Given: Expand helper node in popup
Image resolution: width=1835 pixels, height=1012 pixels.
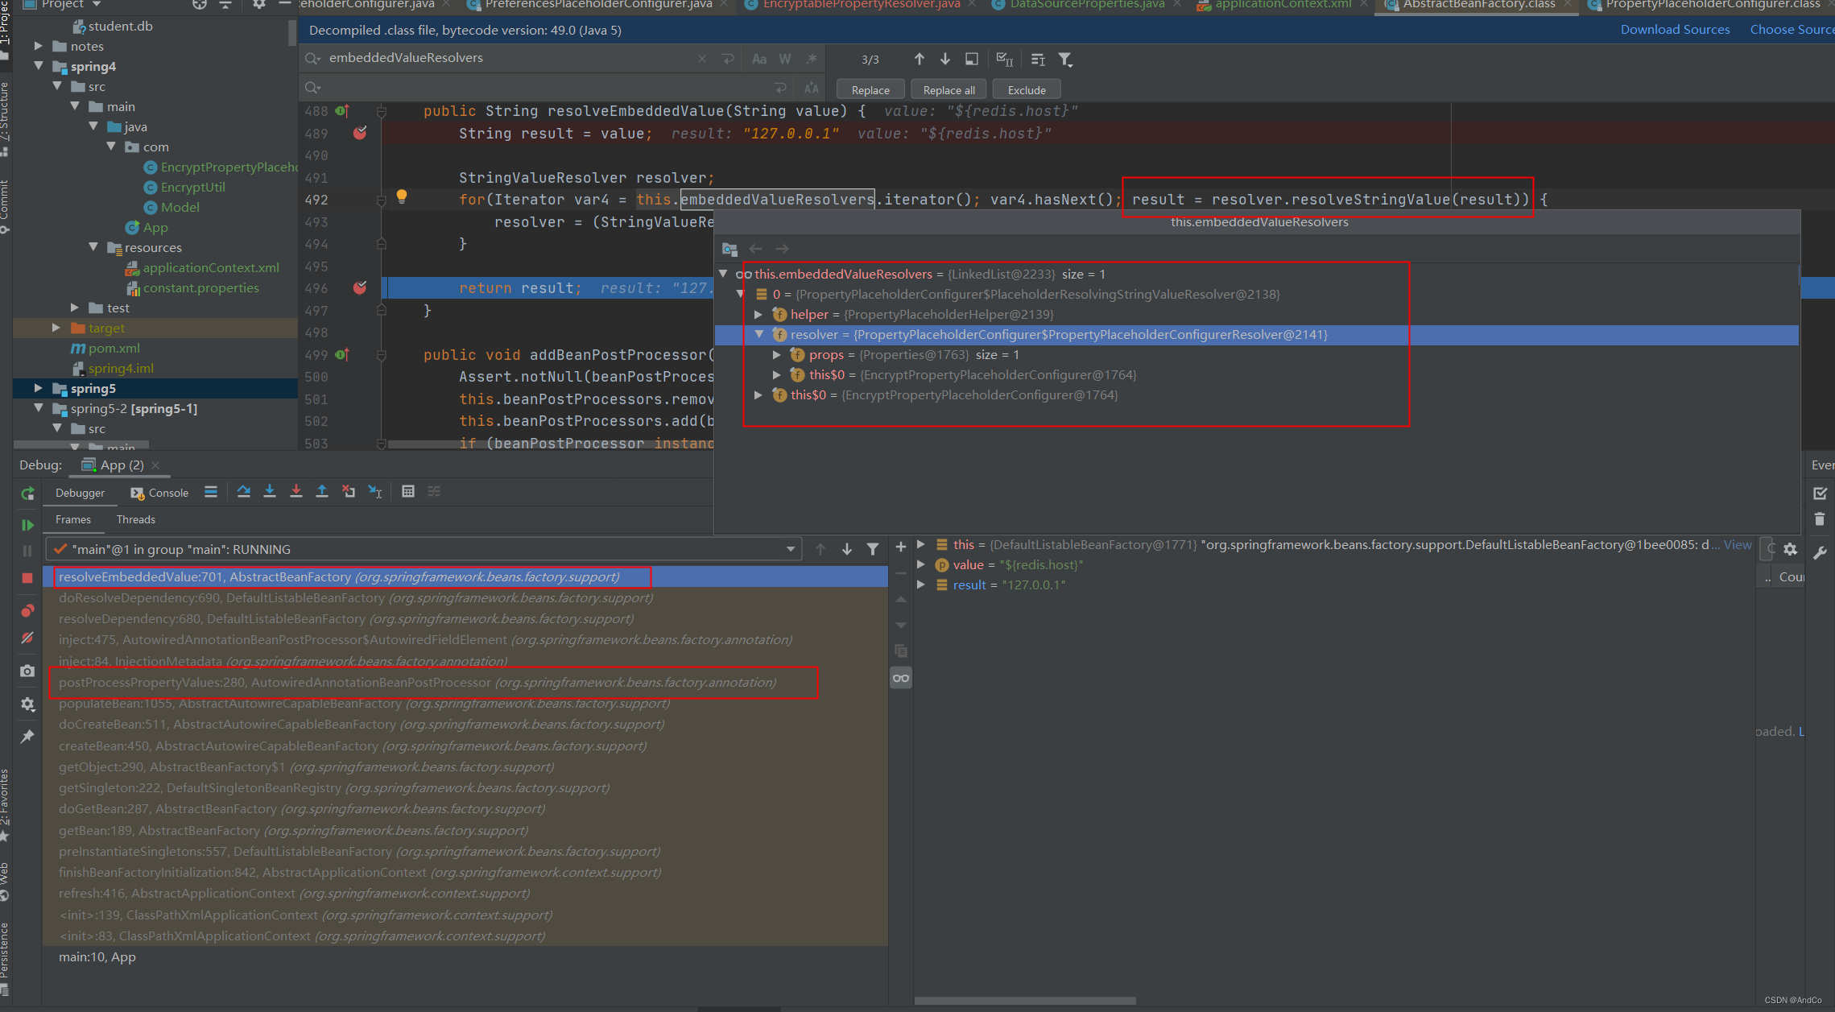Looking at the screenshot, I should [758, 314].
